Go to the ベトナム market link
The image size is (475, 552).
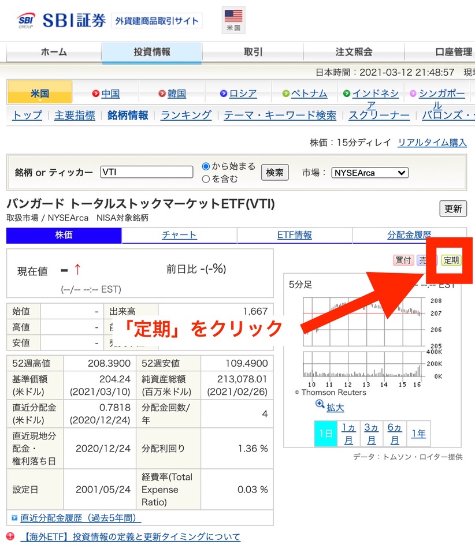309,94
